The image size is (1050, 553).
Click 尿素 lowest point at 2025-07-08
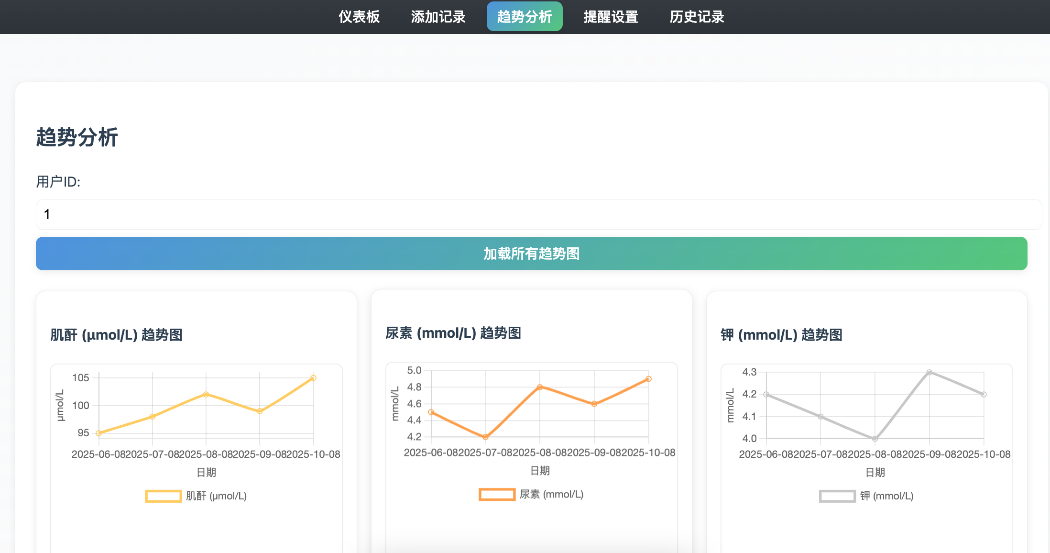coord(485,437)
